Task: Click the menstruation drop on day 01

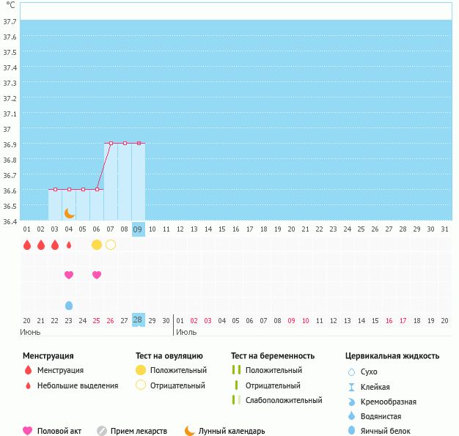Action: pyautogui.click(x=27, y=245)
